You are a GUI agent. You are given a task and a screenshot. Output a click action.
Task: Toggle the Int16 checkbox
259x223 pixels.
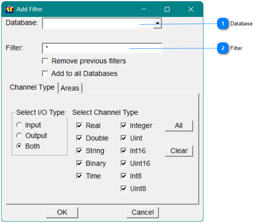pyautogui.click(x=124, y=151)
